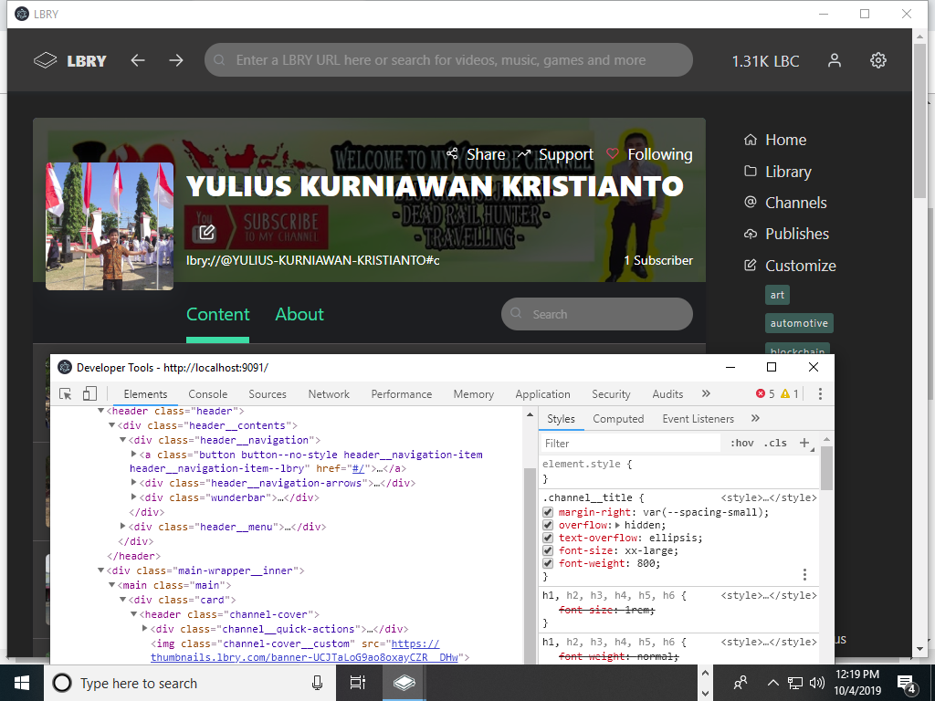Open the Application panel
The height and width of the screenshot is (701, 935).
click(x=542, y=394)
